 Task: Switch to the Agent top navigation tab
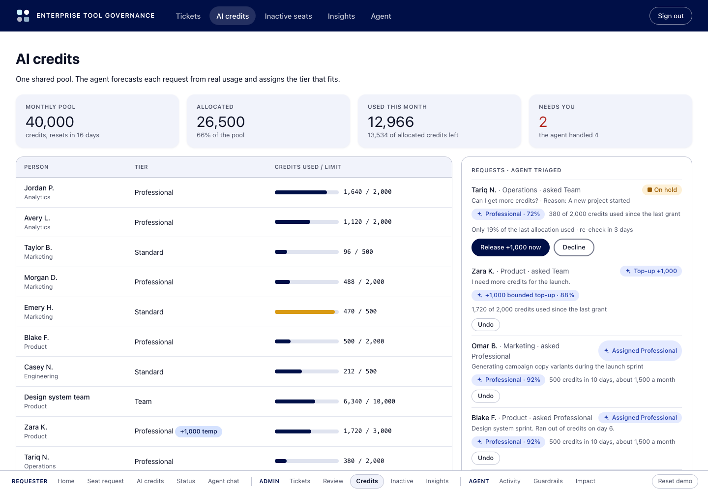(x=381, y=16)
